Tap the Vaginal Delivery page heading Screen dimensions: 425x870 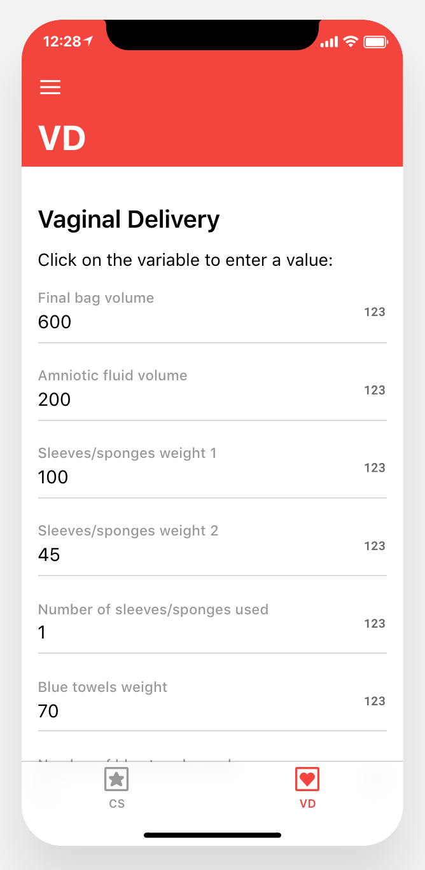[x=129, y=219]
